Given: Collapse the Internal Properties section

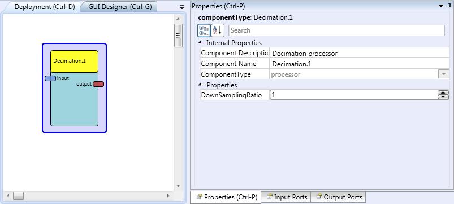Looking at the screenshot, I should click(200, 42).
